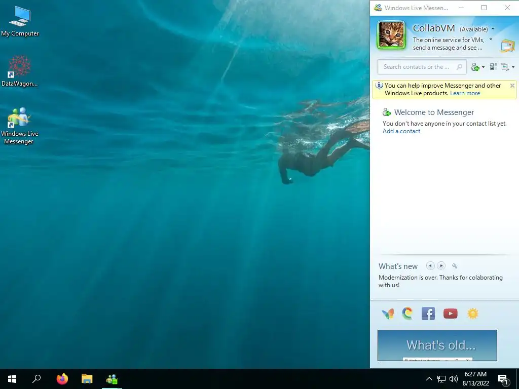Open What's new settings wrench icon
This screenshot has width=519, height=389.
click(x=455, y=266)
